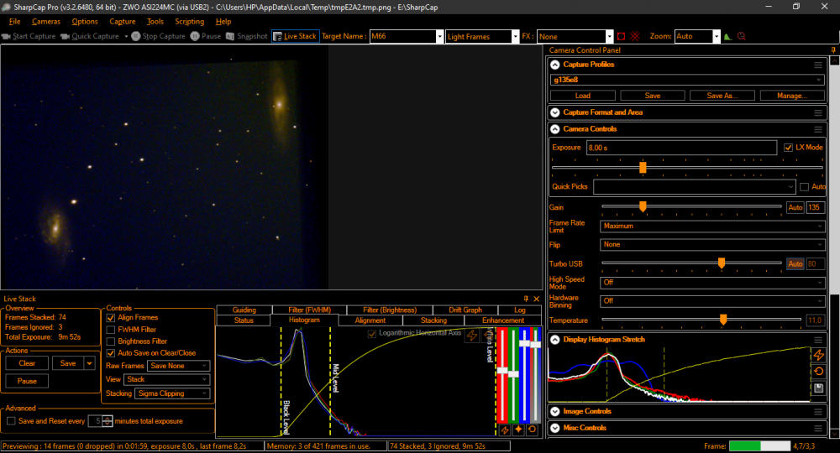The width and height of the screenshot is (840, 453).
Task: Open the Scripting menu
Action: [190, 22]
